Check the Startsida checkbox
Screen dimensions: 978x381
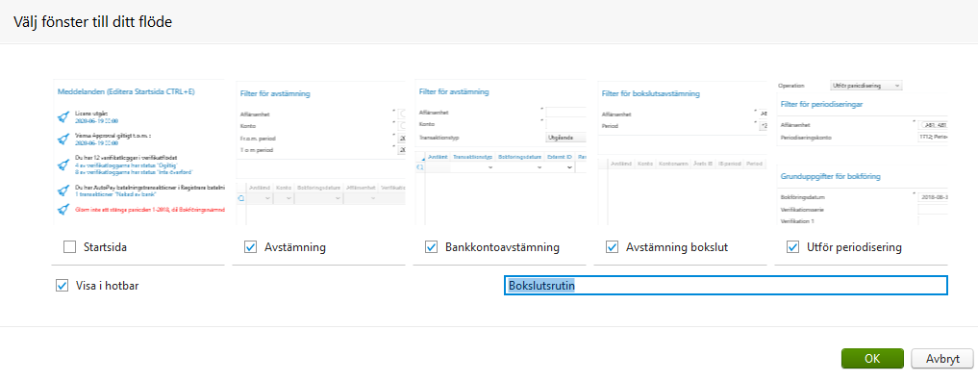[70, 247]
